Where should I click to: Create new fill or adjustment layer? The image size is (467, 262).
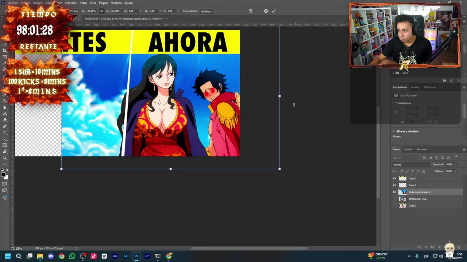(439, 247)
